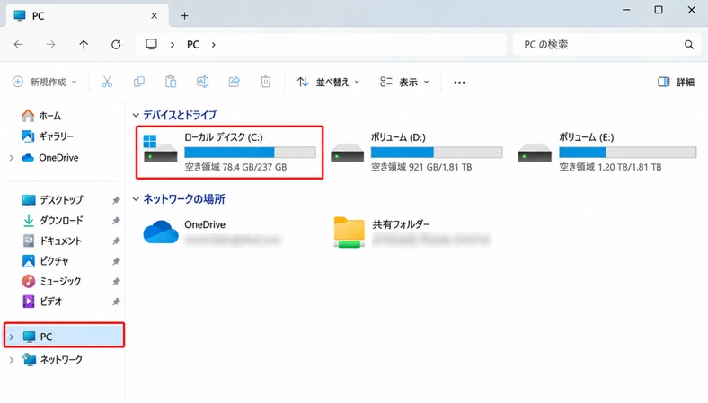Click the Rename icon in toolbar
The image size is (708, 403).
pyautogui.click(x=202, y=82)
